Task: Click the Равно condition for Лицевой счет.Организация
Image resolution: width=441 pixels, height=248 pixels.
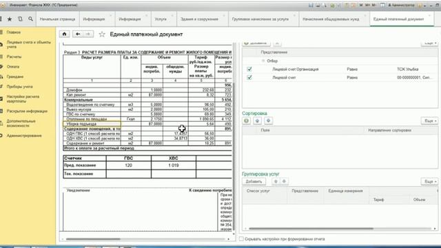Action: tap(352, 69)
